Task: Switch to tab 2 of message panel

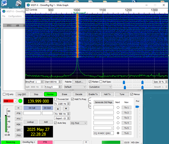Action: pyautogui.click(x=90, y=106)
